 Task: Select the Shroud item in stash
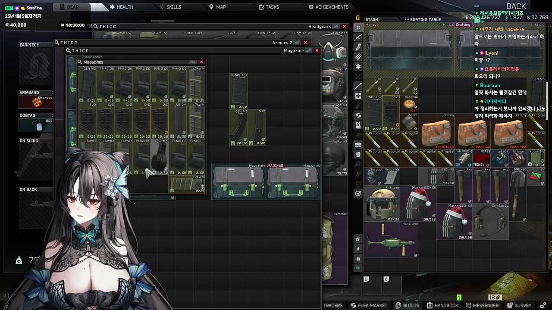(373, 177)
